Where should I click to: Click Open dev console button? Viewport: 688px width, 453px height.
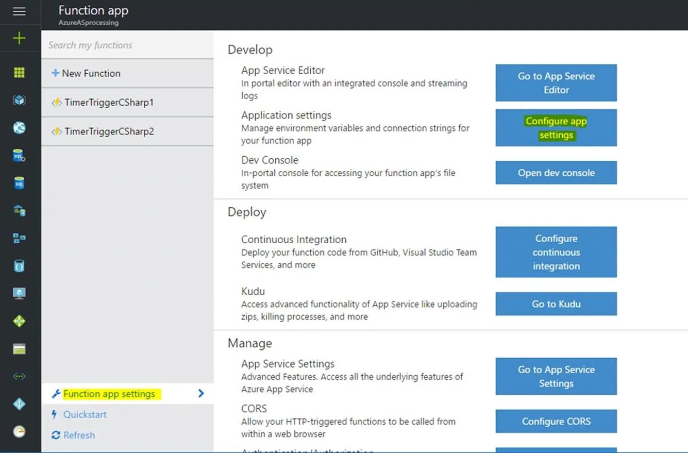point(556,173)
